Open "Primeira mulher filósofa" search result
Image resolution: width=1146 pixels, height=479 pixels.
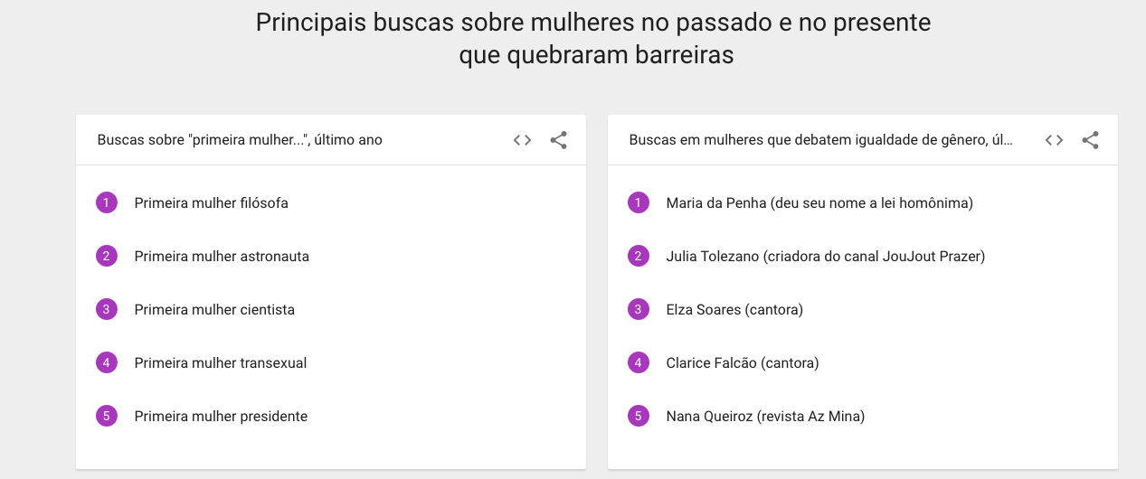click(211, 203)
